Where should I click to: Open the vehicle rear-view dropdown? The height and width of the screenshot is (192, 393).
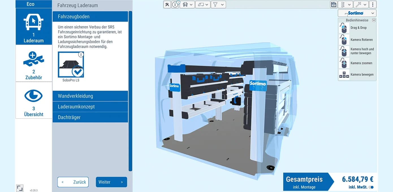point(187,5)
